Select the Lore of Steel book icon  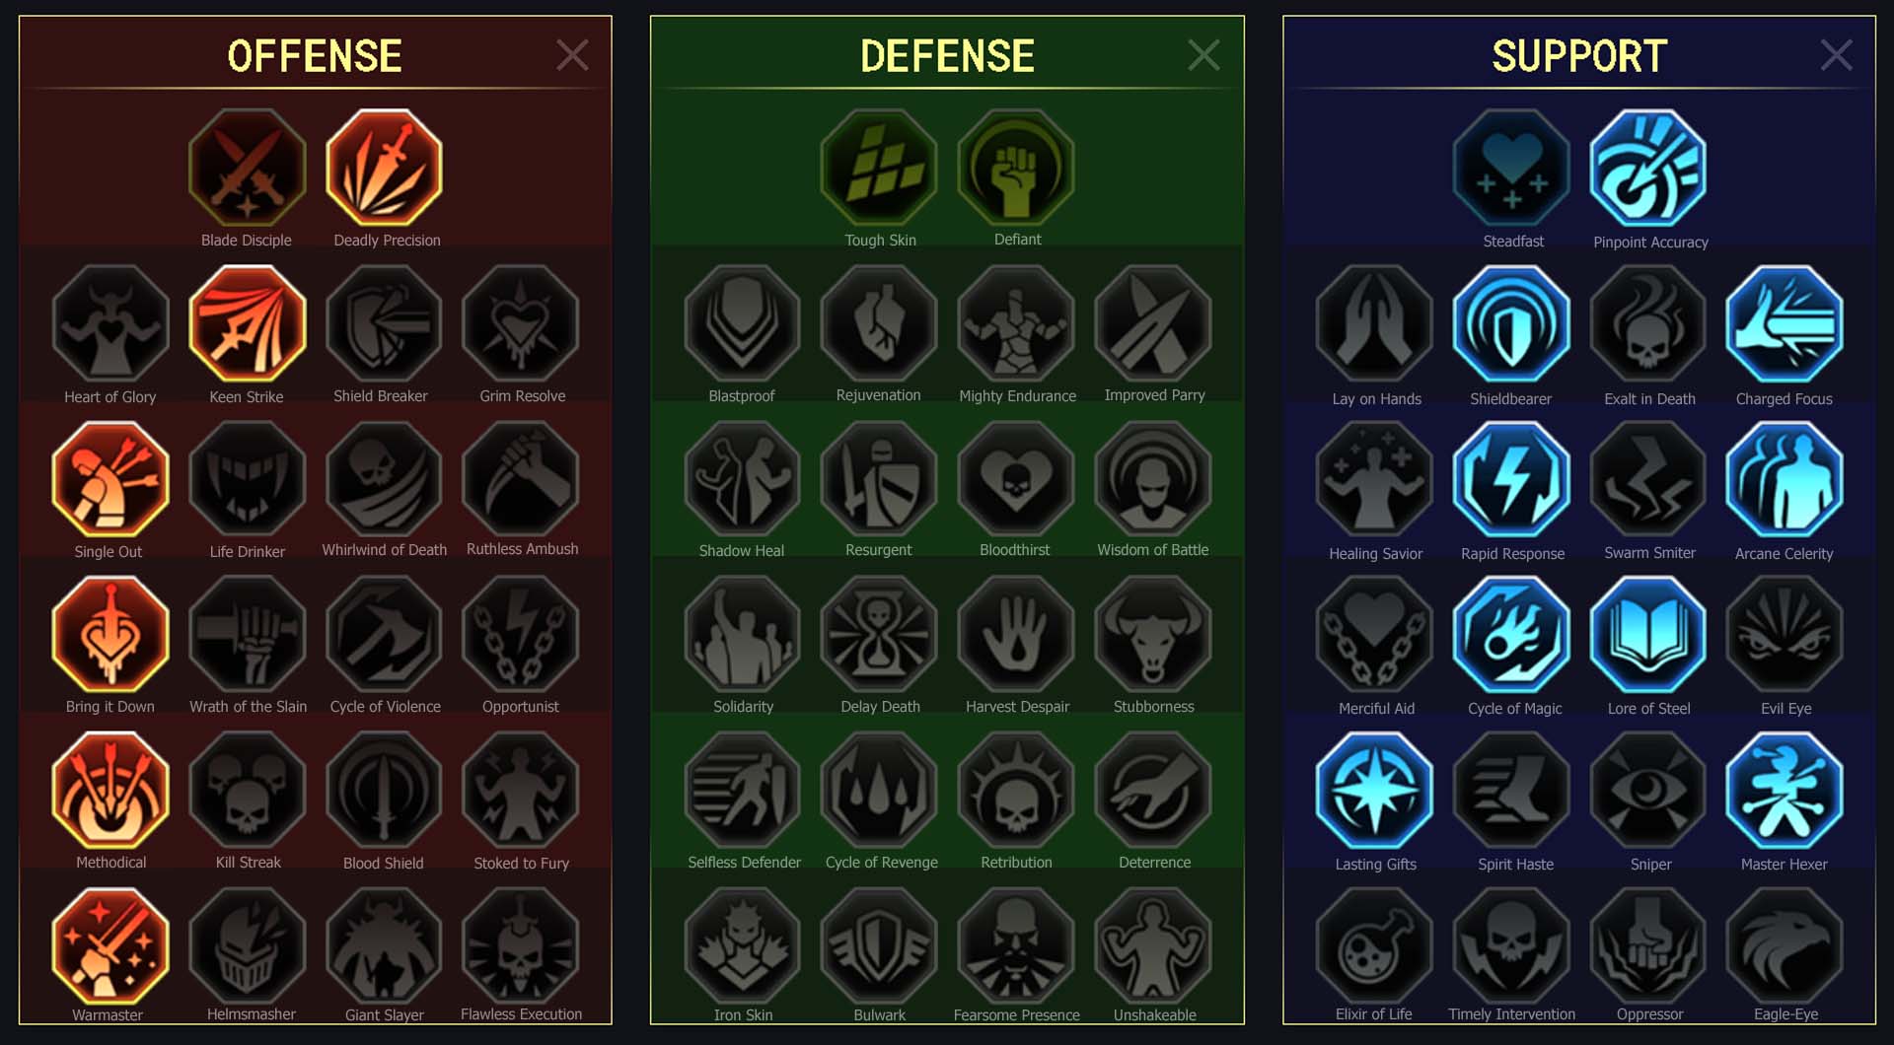pos(1648,635)
